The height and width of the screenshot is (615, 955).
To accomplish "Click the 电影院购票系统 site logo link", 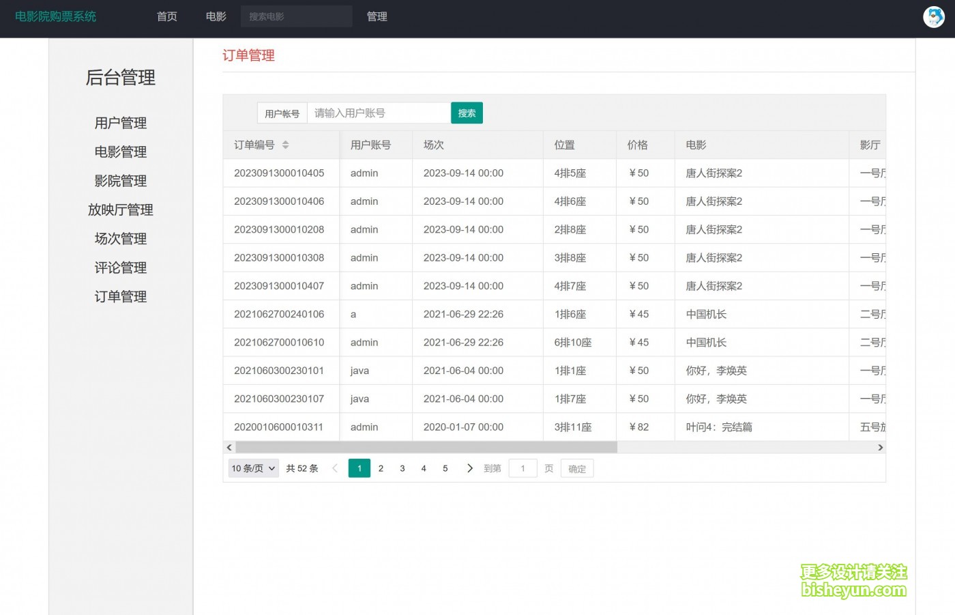I will point(56,16).
